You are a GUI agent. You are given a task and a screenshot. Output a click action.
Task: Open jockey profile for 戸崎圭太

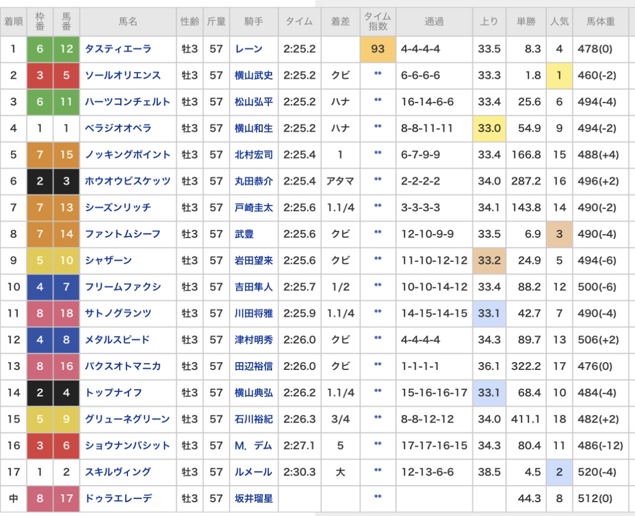tap(254, 208)
